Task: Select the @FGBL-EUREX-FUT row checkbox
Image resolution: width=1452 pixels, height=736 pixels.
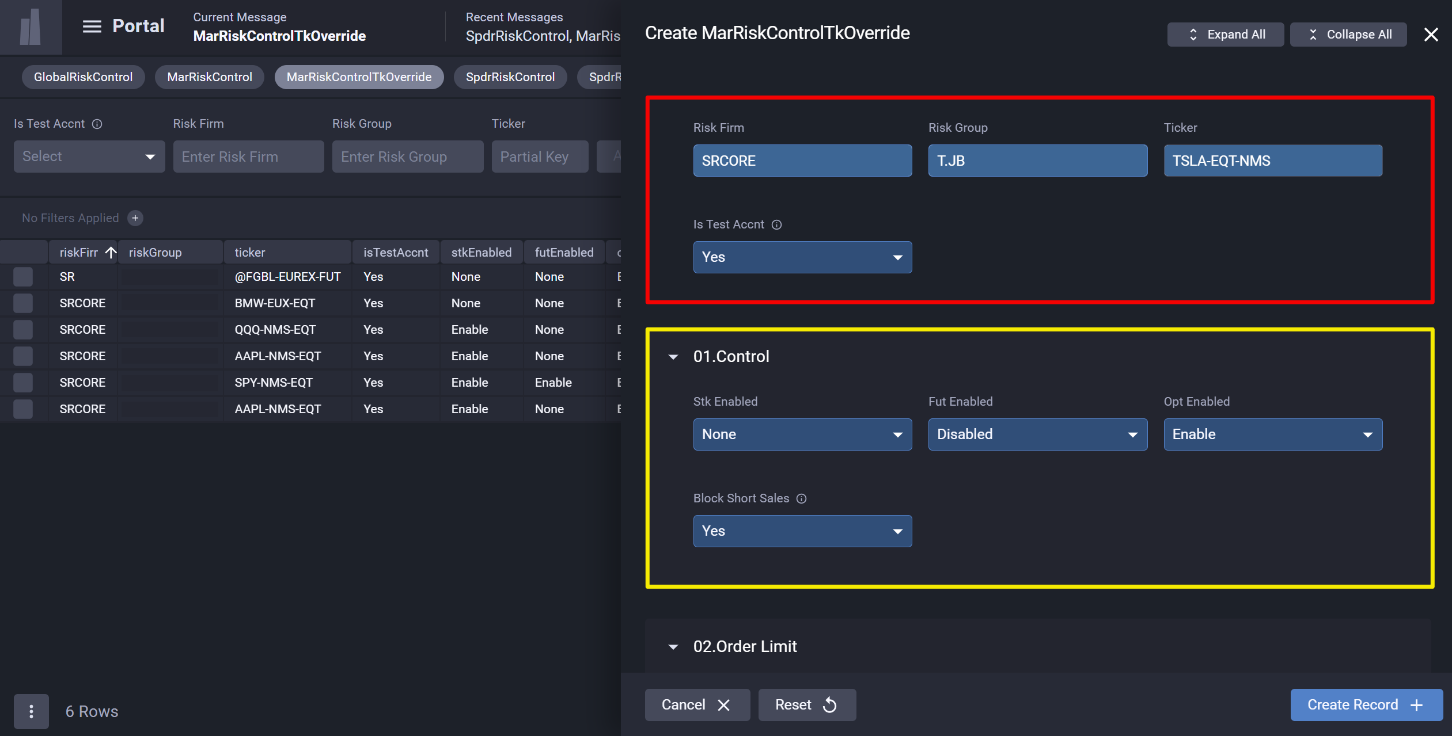Action: click(x=23, y=276)
